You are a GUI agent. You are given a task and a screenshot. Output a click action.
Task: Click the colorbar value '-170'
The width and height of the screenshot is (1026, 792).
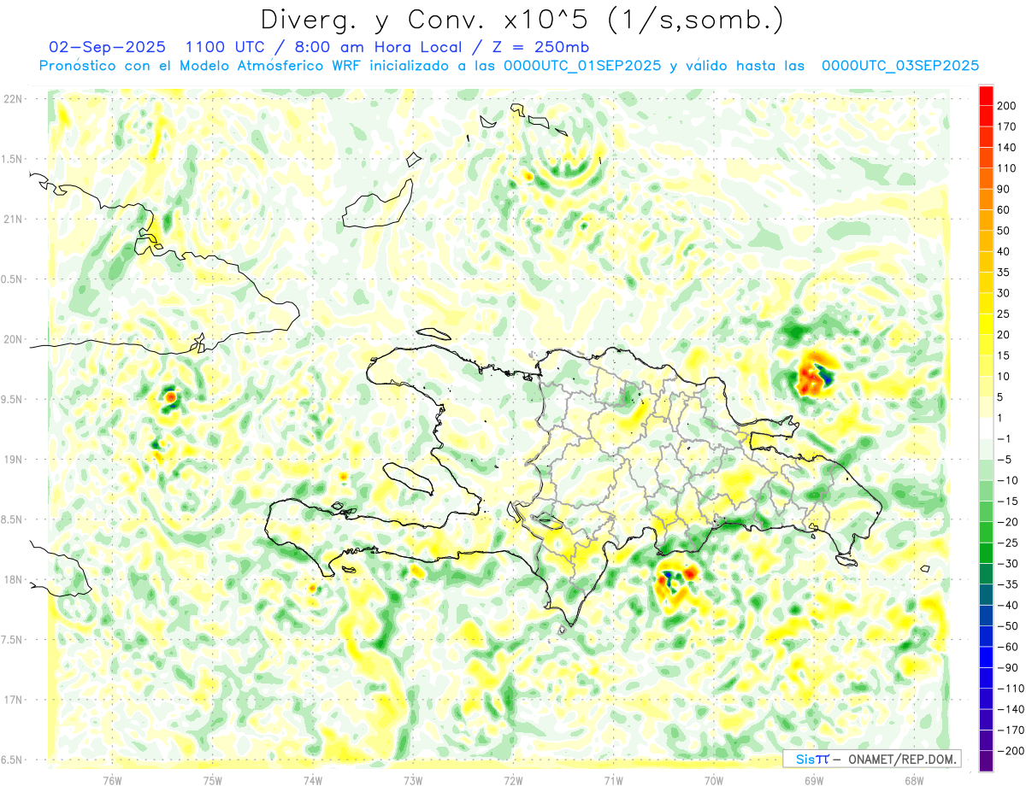(1009, 730)
